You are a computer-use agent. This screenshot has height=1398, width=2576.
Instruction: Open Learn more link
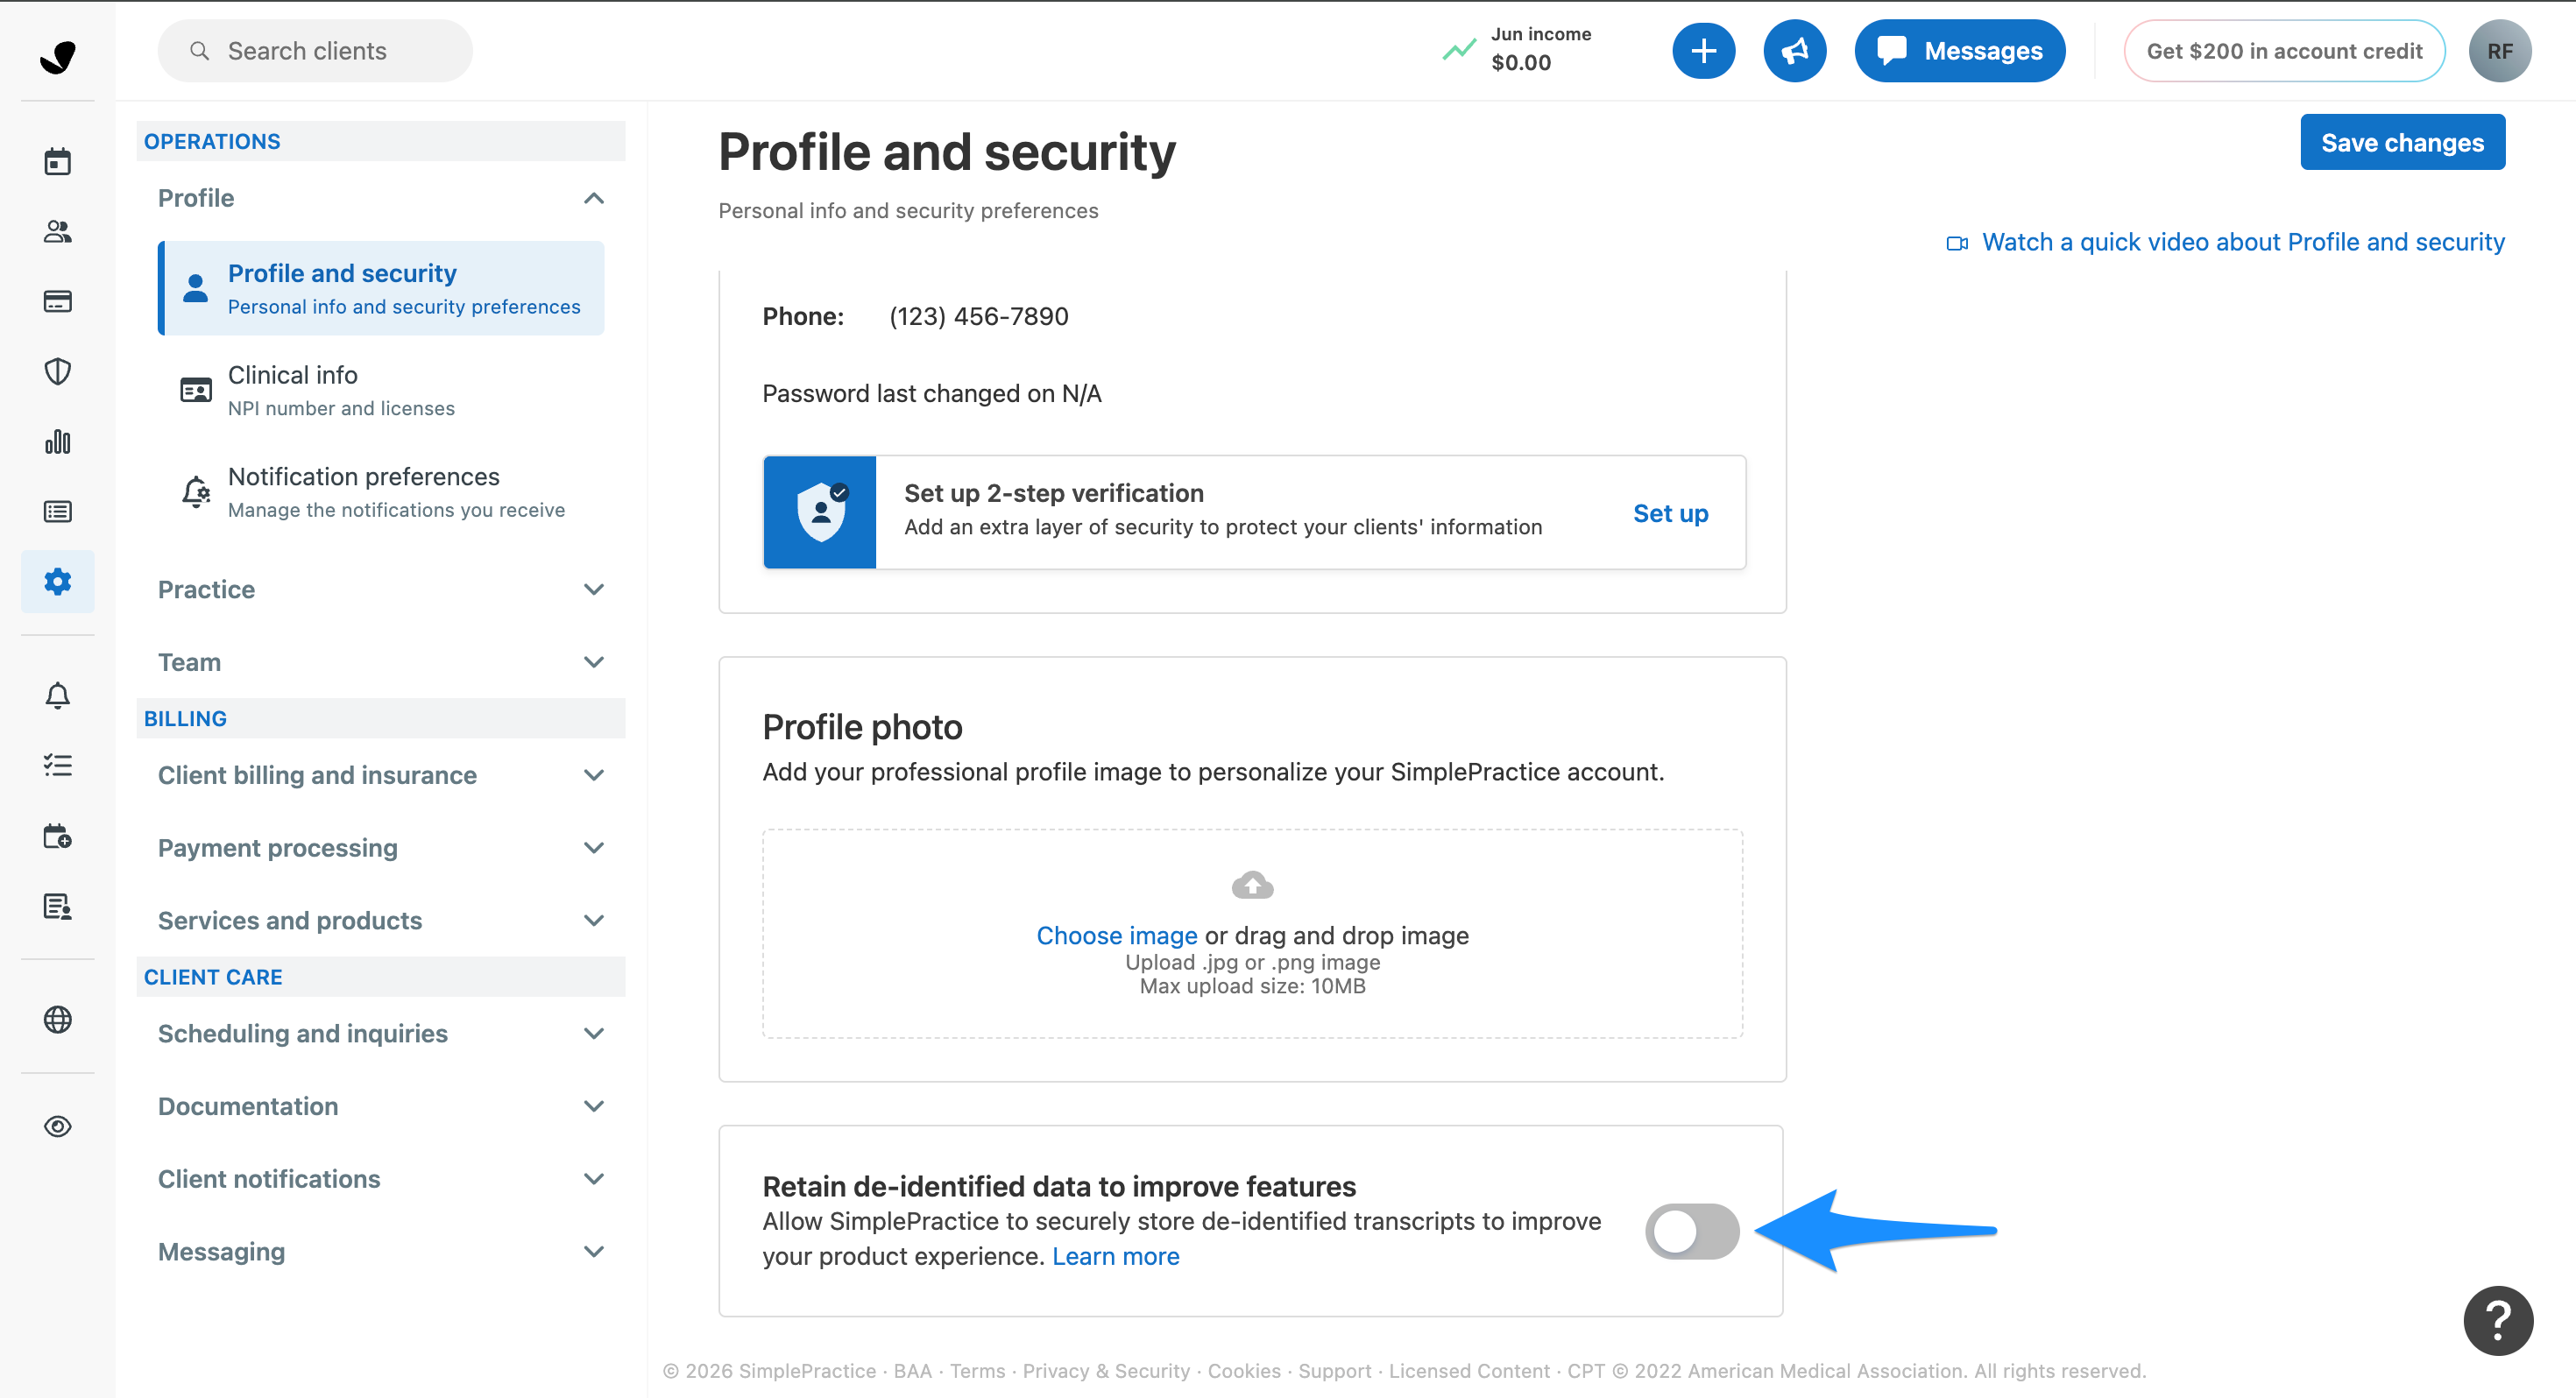click(x=1115, y=1256)
